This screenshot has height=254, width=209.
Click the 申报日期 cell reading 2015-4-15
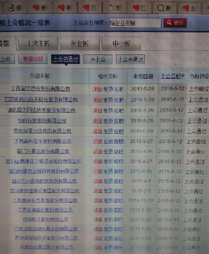[141, 171]
